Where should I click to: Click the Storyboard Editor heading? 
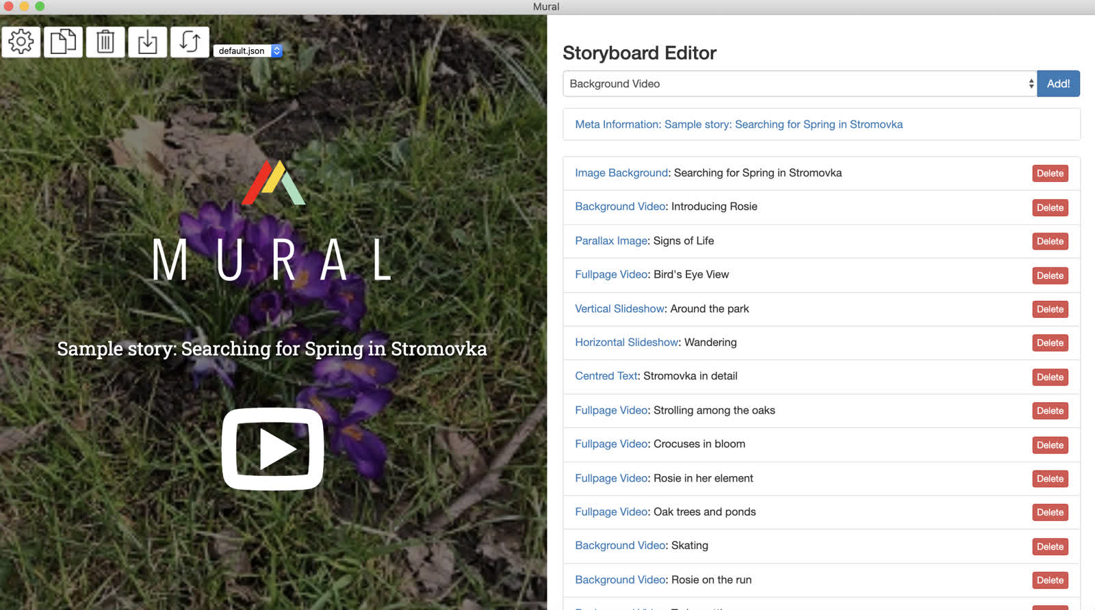pos(639,53)
